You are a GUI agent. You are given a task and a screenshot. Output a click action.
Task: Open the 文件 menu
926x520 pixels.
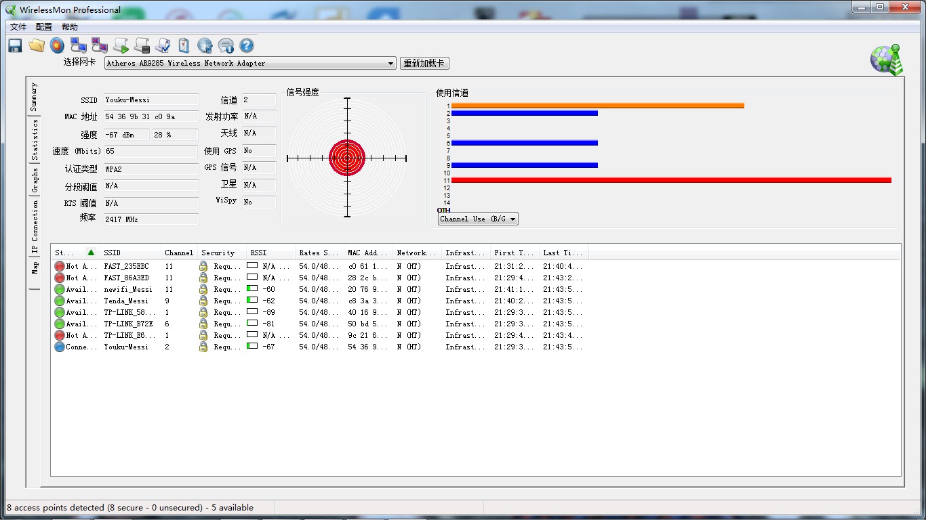click(x=18, y=27)
